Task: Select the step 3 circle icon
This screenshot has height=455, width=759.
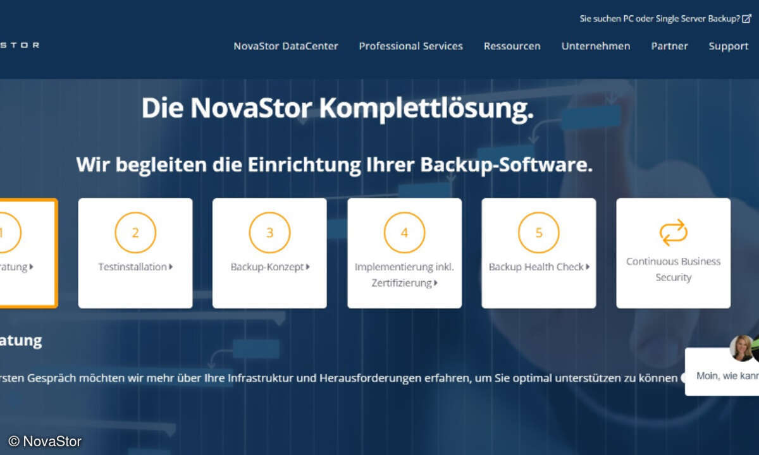Action: coord(269,233)
